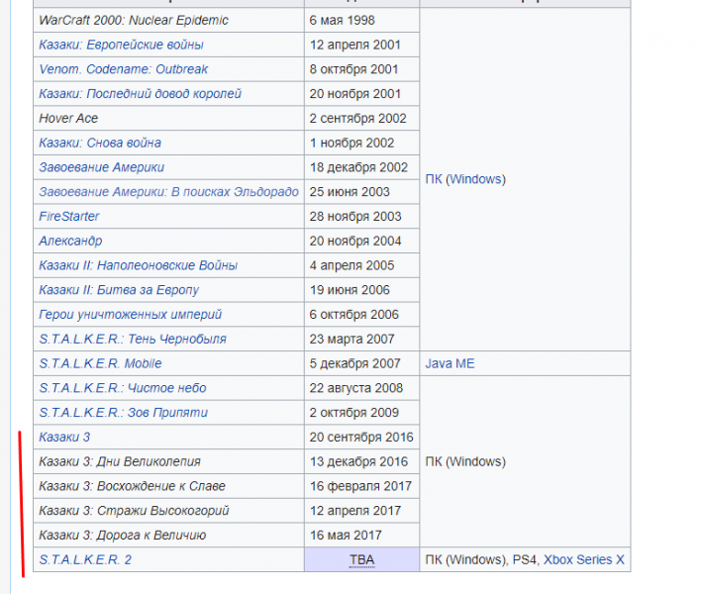Open the Завоевание Америки link dated 18 декабря 2002

tap(101, 167)
